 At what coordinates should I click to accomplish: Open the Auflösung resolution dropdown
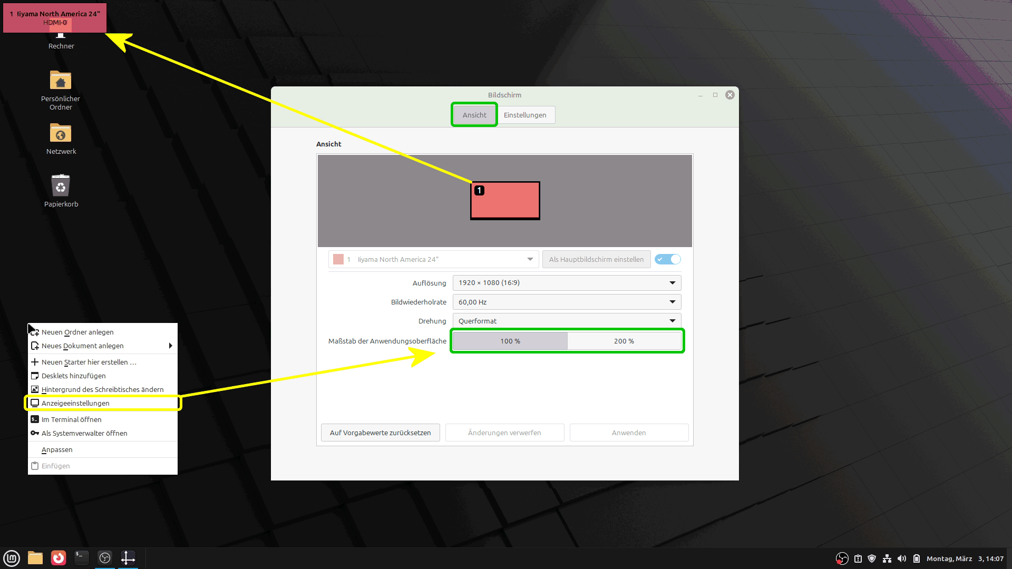[x=567, y=283]
